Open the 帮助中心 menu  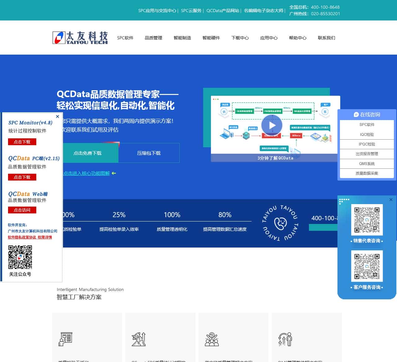tap(298, 38)
